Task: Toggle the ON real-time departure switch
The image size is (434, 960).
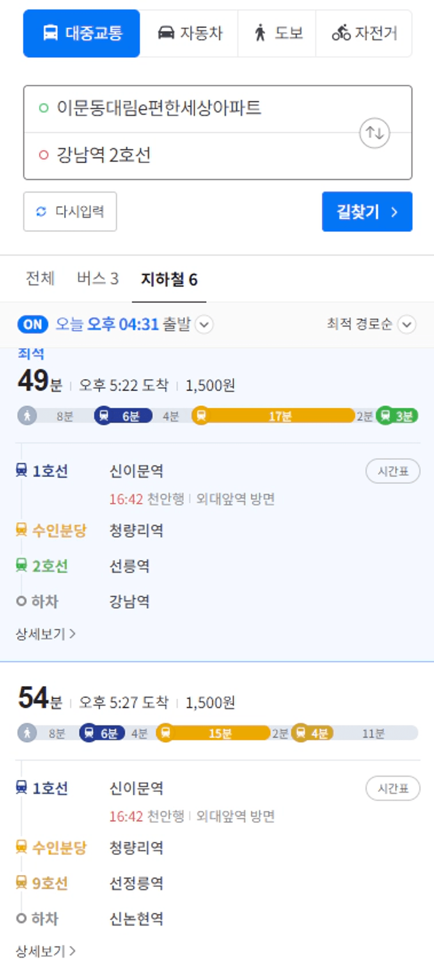Action: click(x=33, y=324)
